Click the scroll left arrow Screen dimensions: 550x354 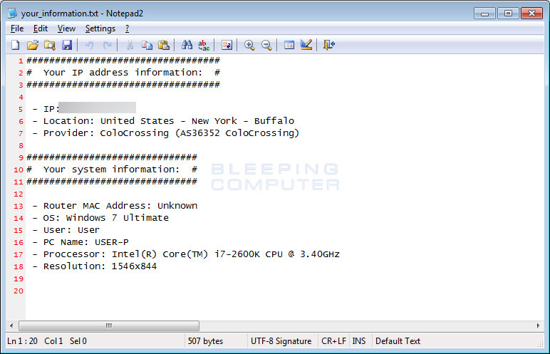pos(11,326)
